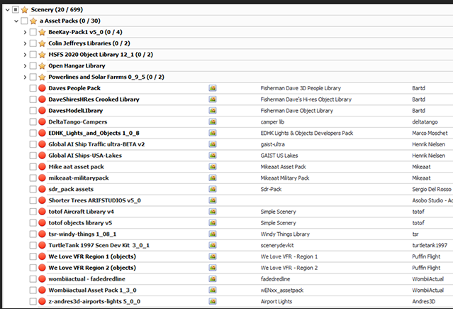
Task: Toggle the Scenery root checkbox
Action: click(16, 10)
